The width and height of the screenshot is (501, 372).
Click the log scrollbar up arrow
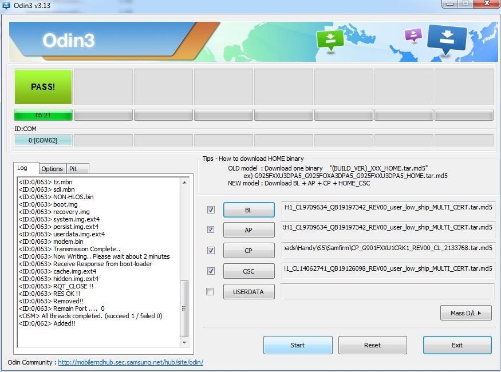point(184,183)
